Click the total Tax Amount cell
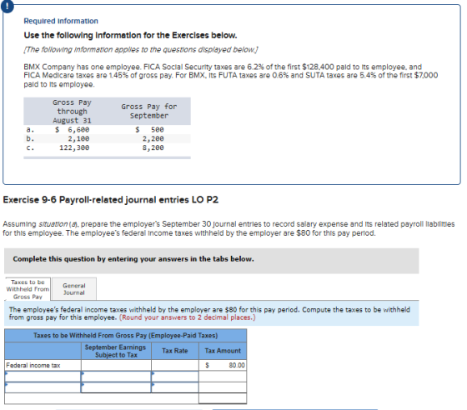 click(x=223, y=398)
